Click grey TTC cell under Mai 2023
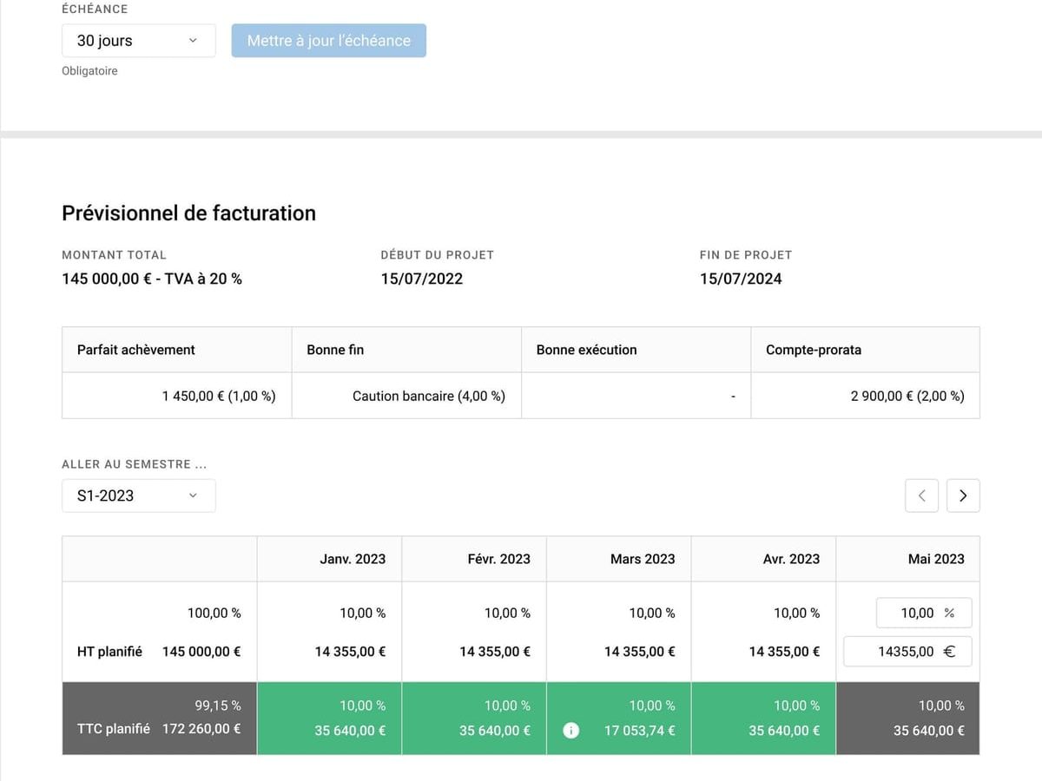This screenshot has height=781, width=1042. click(x=907, y=719)
